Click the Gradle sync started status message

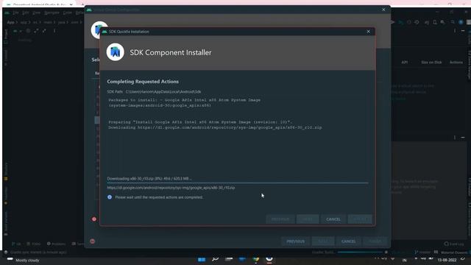pos(38,252)
